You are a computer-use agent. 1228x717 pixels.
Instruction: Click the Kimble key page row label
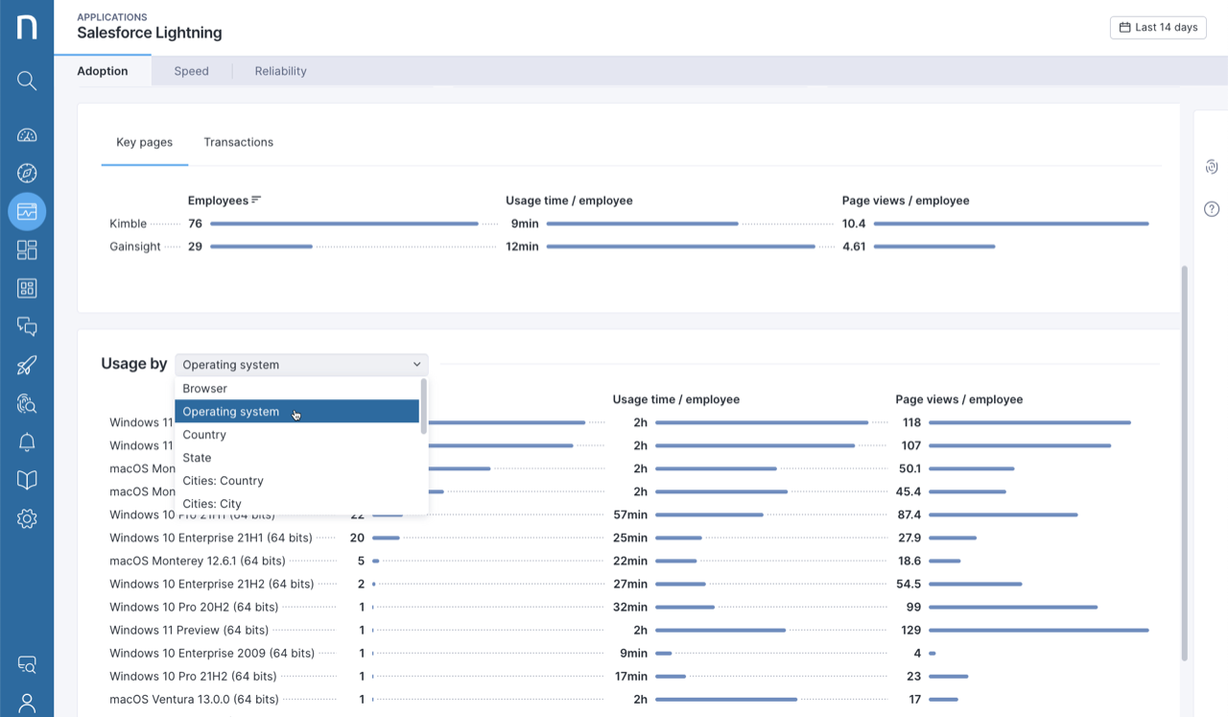pyautogui.click(x=128, y=224)
